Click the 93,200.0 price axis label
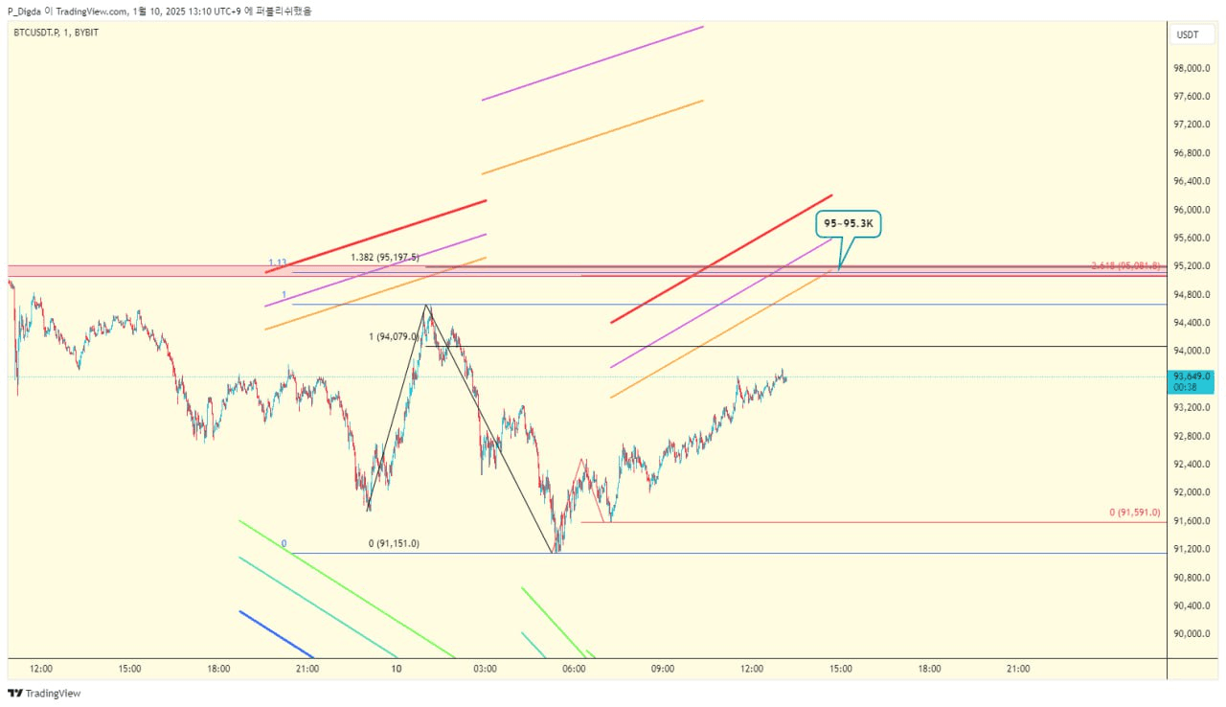1226x707 pixels. pyautogui.click(x=1192, y=407)
